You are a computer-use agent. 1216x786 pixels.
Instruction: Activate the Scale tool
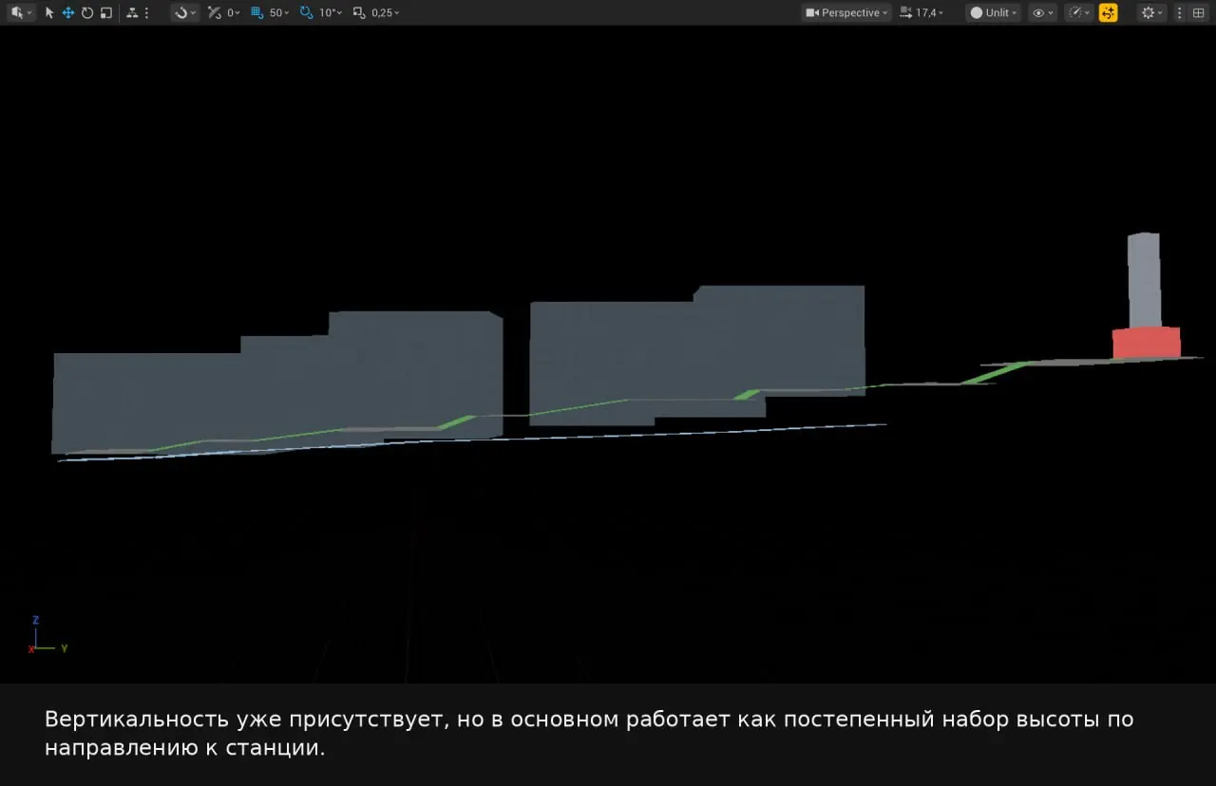[x=106, y=12]
